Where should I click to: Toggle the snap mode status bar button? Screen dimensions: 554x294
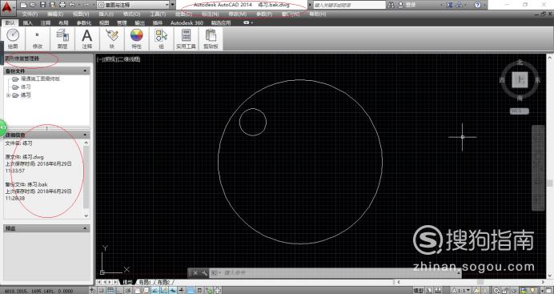[x=101, y=291]
